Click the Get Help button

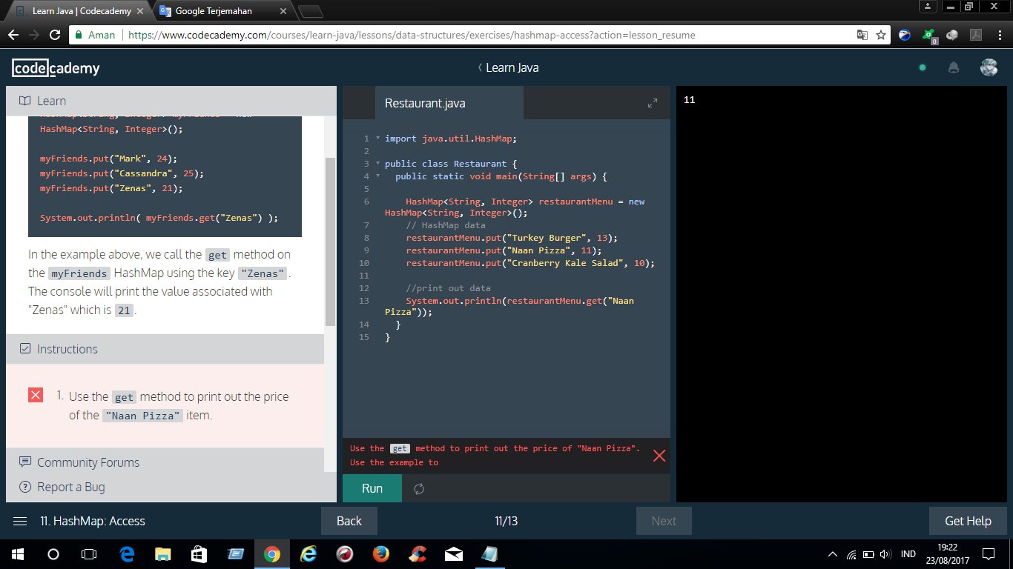coord(967,521)
